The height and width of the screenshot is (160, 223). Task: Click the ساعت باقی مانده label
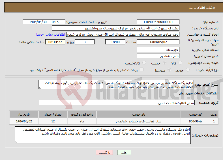[x=31, y=42]
